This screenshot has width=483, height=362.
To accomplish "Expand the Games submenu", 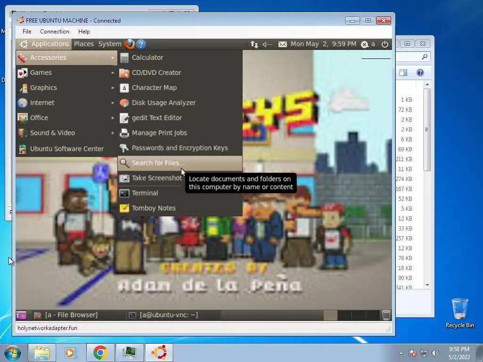I will coord(67,73).
